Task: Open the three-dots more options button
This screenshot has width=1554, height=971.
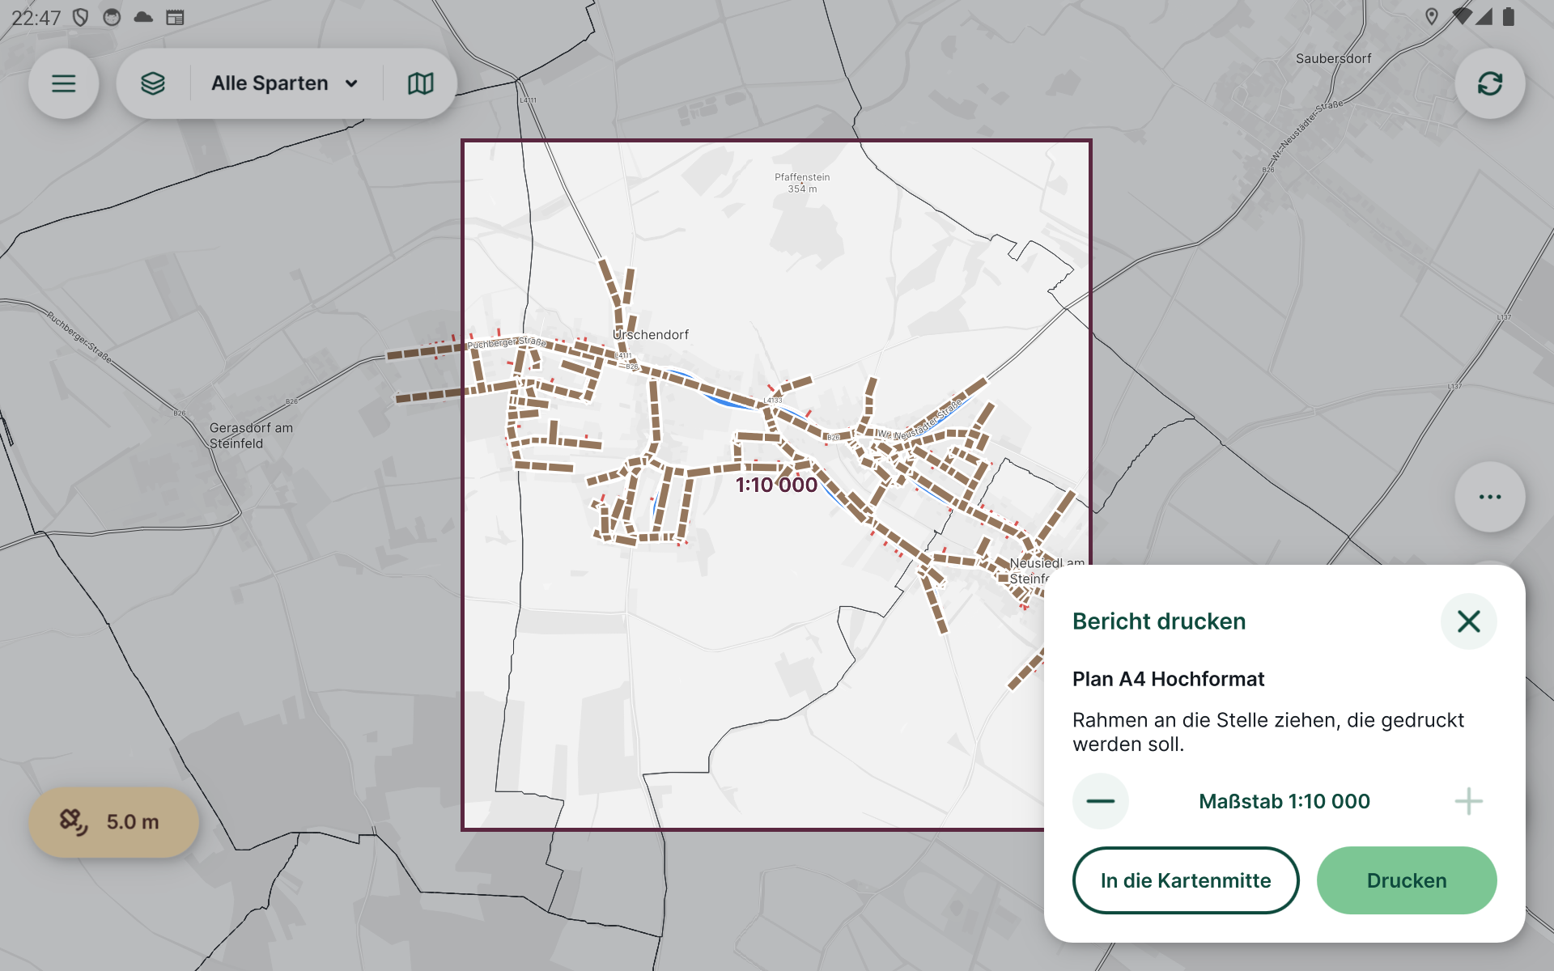Action: pos(1490,497)
